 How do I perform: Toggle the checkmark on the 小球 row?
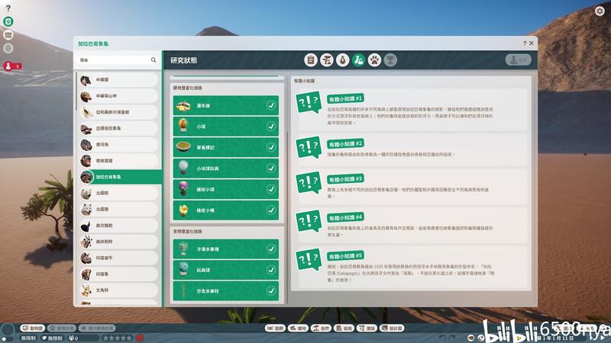tap(271, 127)
